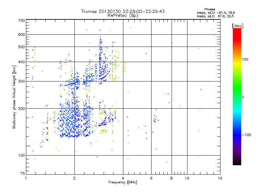Viewport: 259px width, 194px height.
Task: Click the y-axis tick label '200'
Action: [x=22, y=109]
